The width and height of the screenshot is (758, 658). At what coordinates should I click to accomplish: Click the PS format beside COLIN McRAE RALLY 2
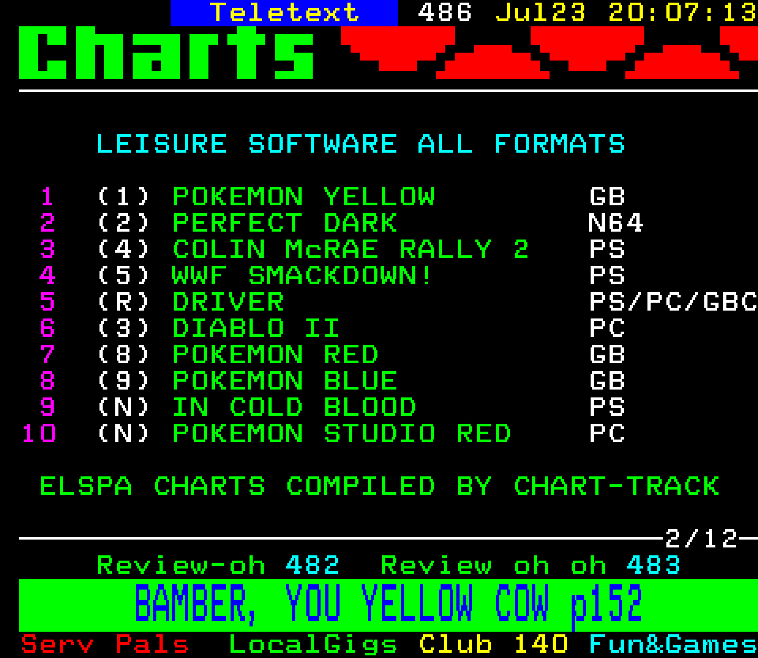click(x=607, y=250)
